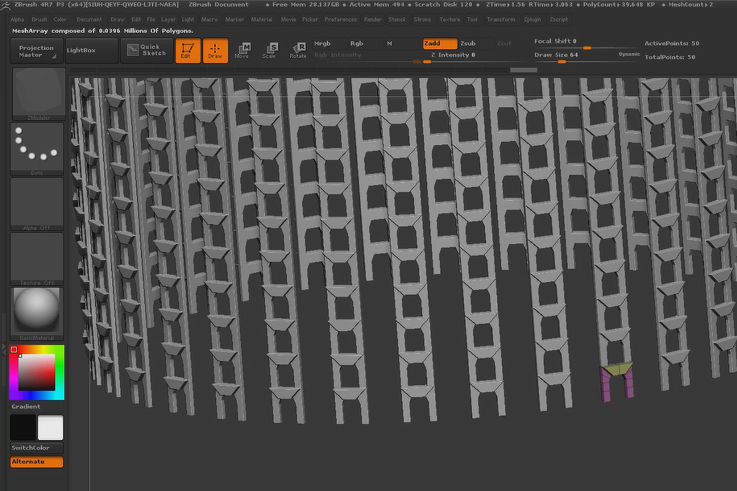Choose the Dots stroke type
Image resolution: width=737 pixels, height=491 pixels.
click(x=37, y=147)
